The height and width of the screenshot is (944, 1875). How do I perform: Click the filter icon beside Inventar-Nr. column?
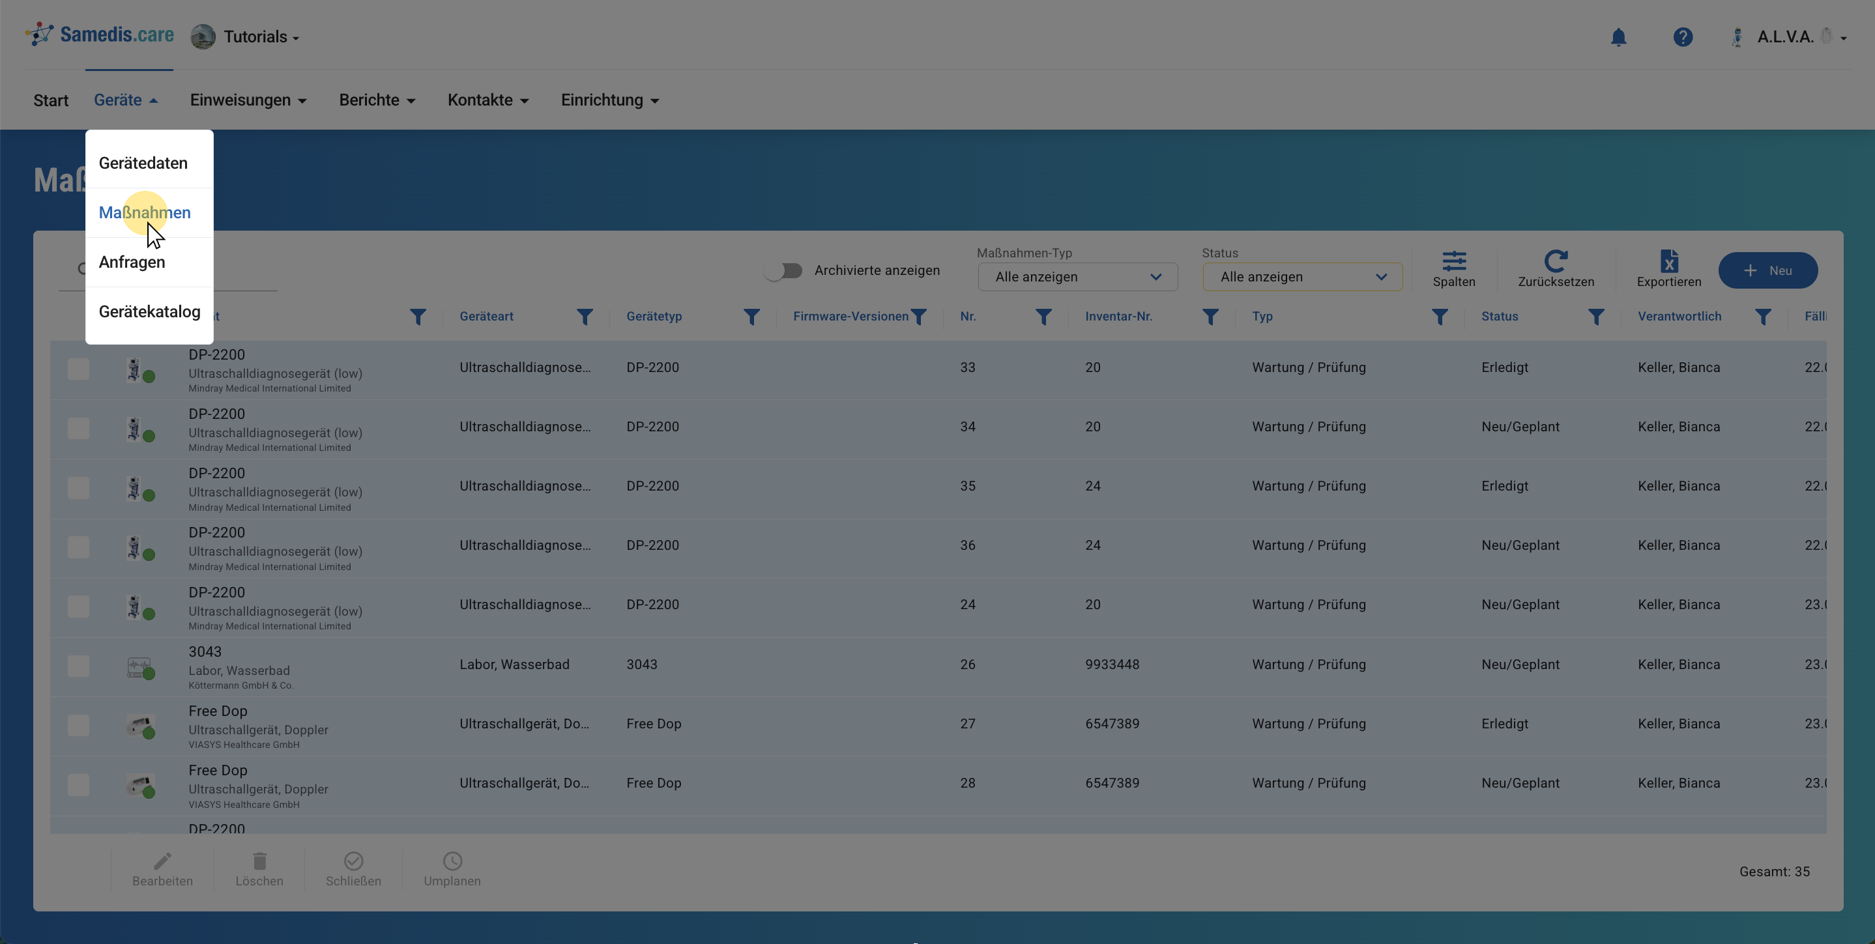click(x=1210, y=317)
